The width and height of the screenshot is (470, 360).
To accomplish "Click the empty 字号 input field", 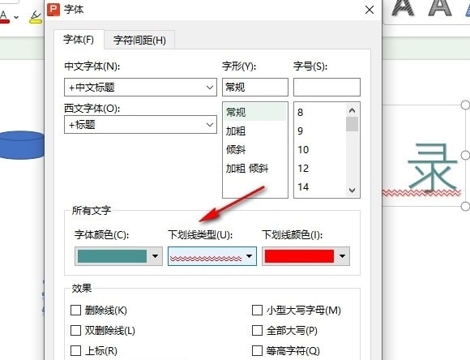I will pyautogui.click(x=327, y=88).
